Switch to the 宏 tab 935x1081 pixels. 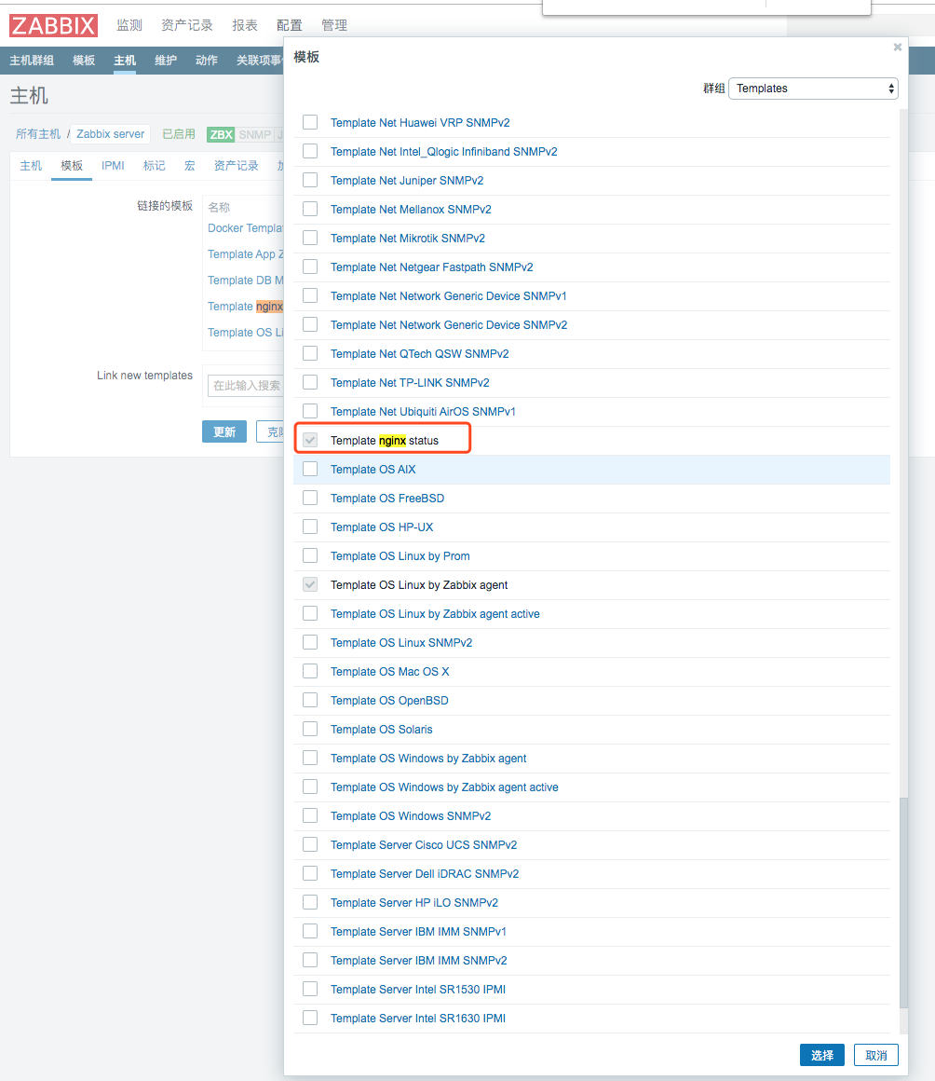pyautogui.click(x=189, y=166)
